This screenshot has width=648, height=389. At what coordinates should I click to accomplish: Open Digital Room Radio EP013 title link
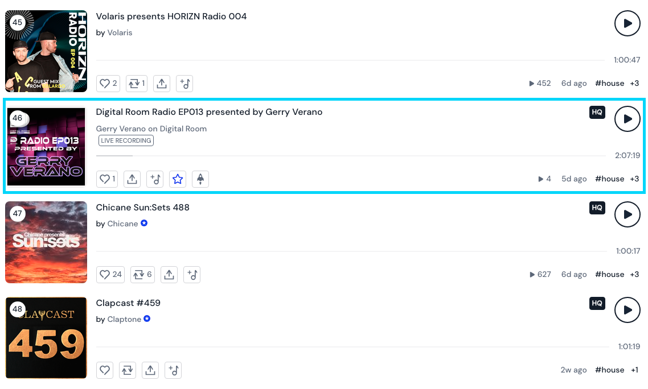[209, 112]
